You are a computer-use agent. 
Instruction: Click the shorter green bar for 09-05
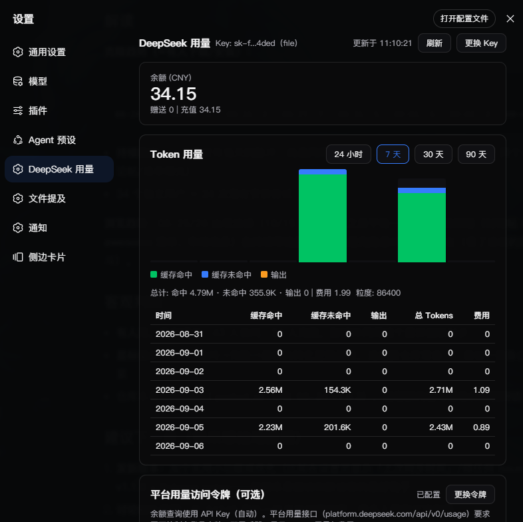[422, 228]
